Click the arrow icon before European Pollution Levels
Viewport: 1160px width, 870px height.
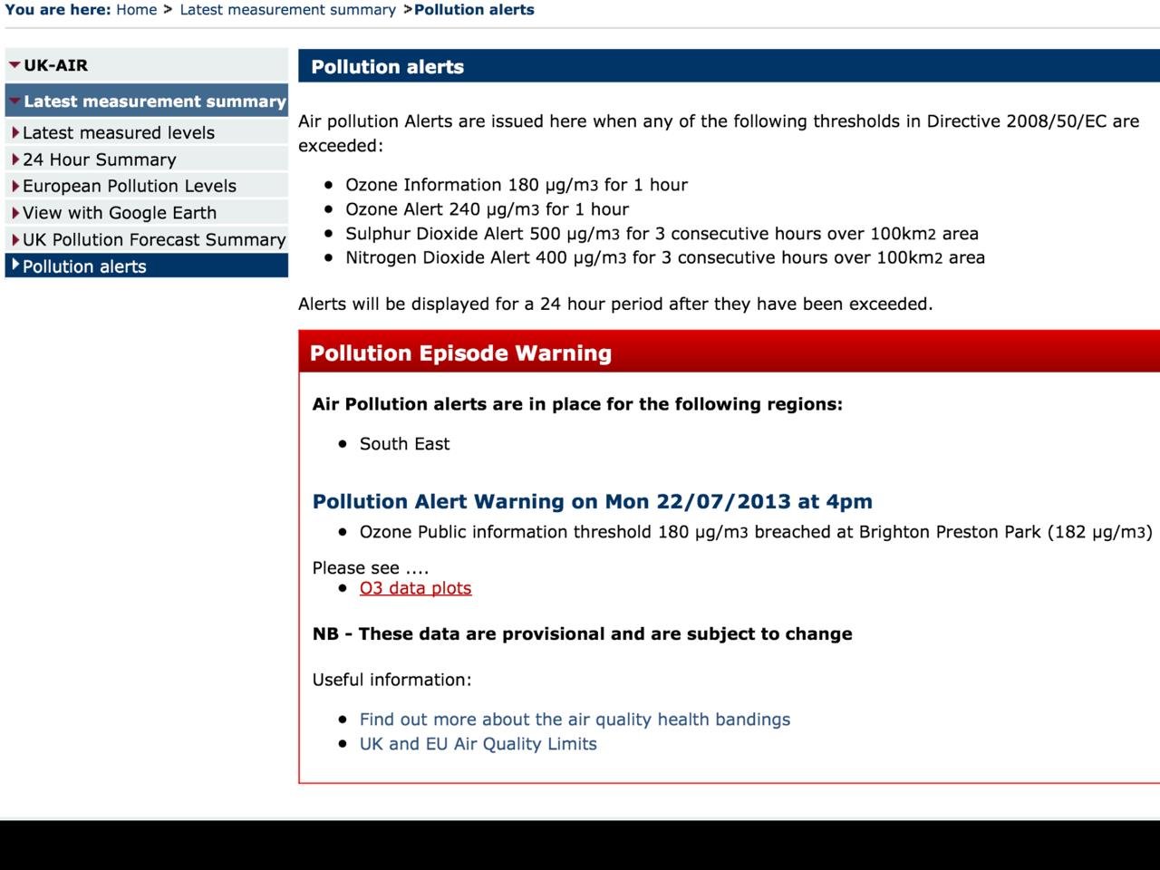15,186
